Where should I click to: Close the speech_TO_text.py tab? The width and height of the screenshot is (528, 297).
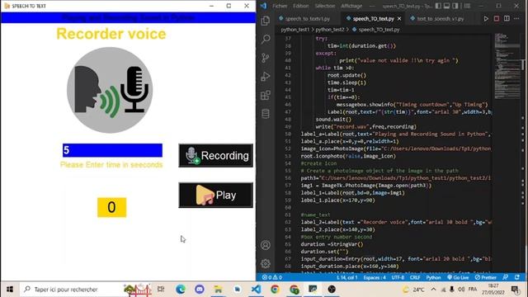pos(399,19)
